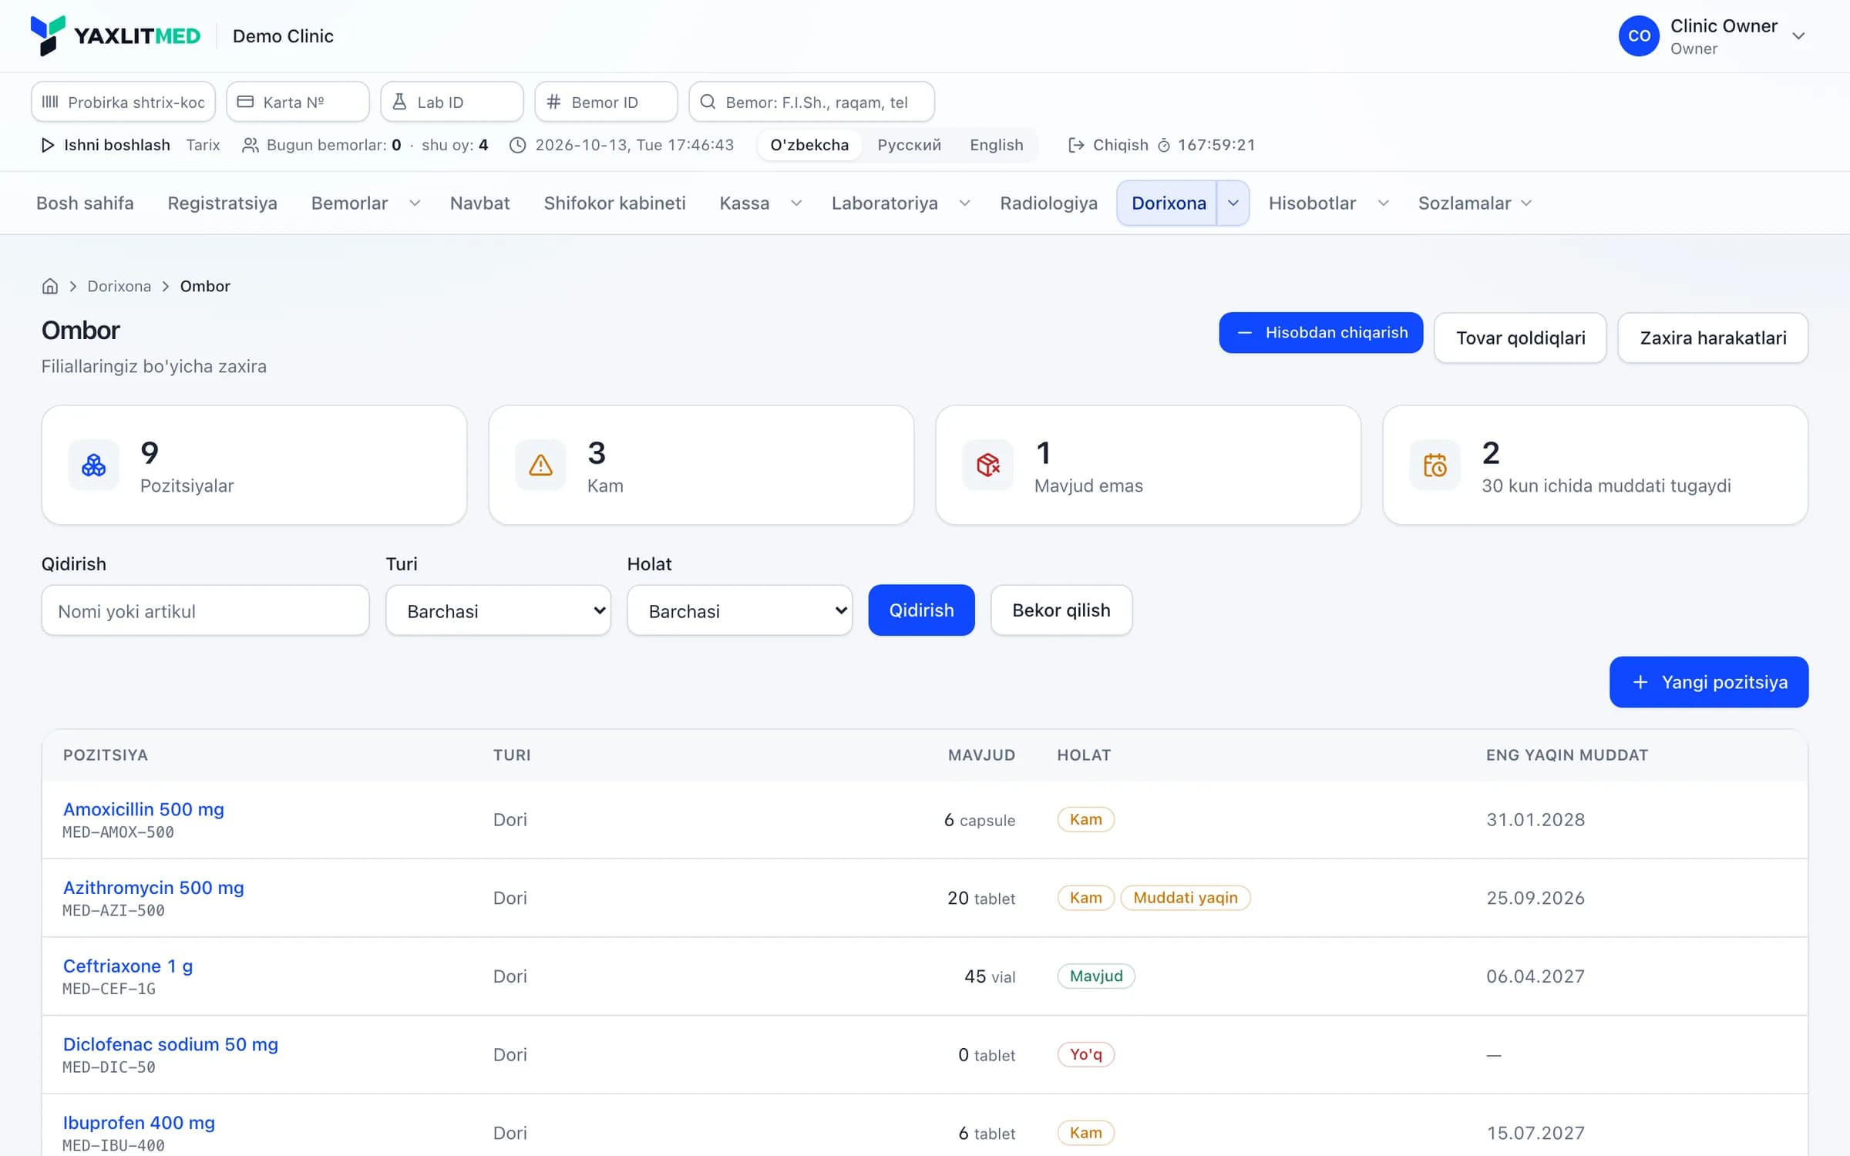Switch language to English

(997, 145)
